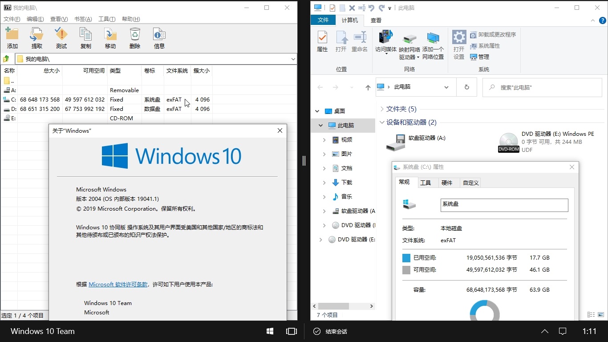Select 图片 in the navigation tree

click(347, 154)
